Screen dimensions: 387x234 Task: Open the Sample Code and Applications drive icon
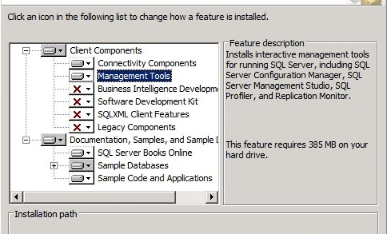click(x=81, y=178)
